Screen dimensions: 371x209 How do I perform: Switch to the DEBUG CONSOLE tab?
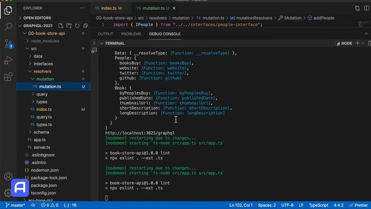point(165,34)
